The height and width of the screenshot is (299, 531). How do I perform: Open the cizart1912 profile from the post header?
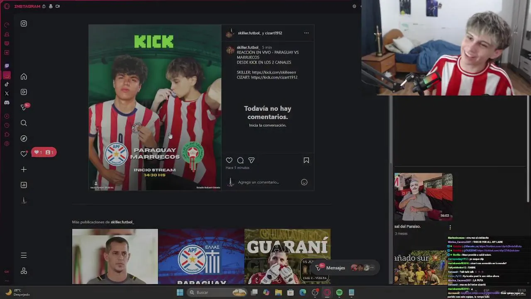(x=273, y=33)
